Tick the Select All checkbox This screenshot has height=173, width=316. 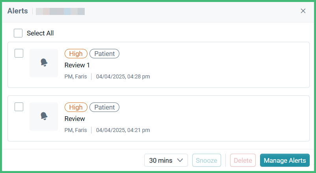18,33
